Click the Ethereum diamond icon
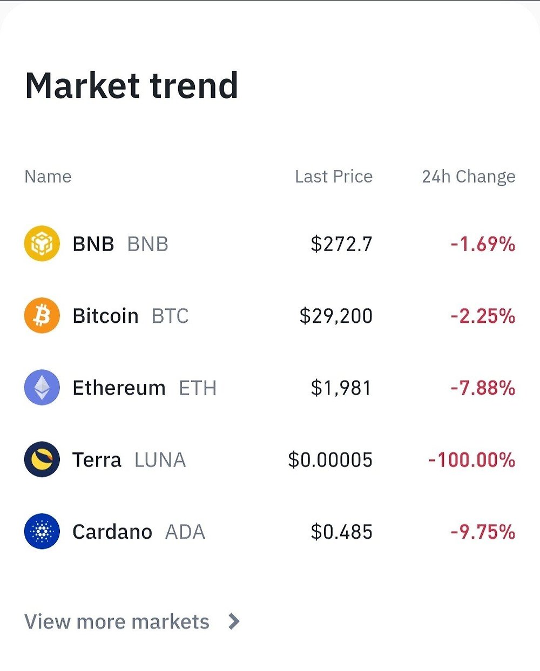The width and height of the screenshot is (540, 671). [x=42, y=388]
